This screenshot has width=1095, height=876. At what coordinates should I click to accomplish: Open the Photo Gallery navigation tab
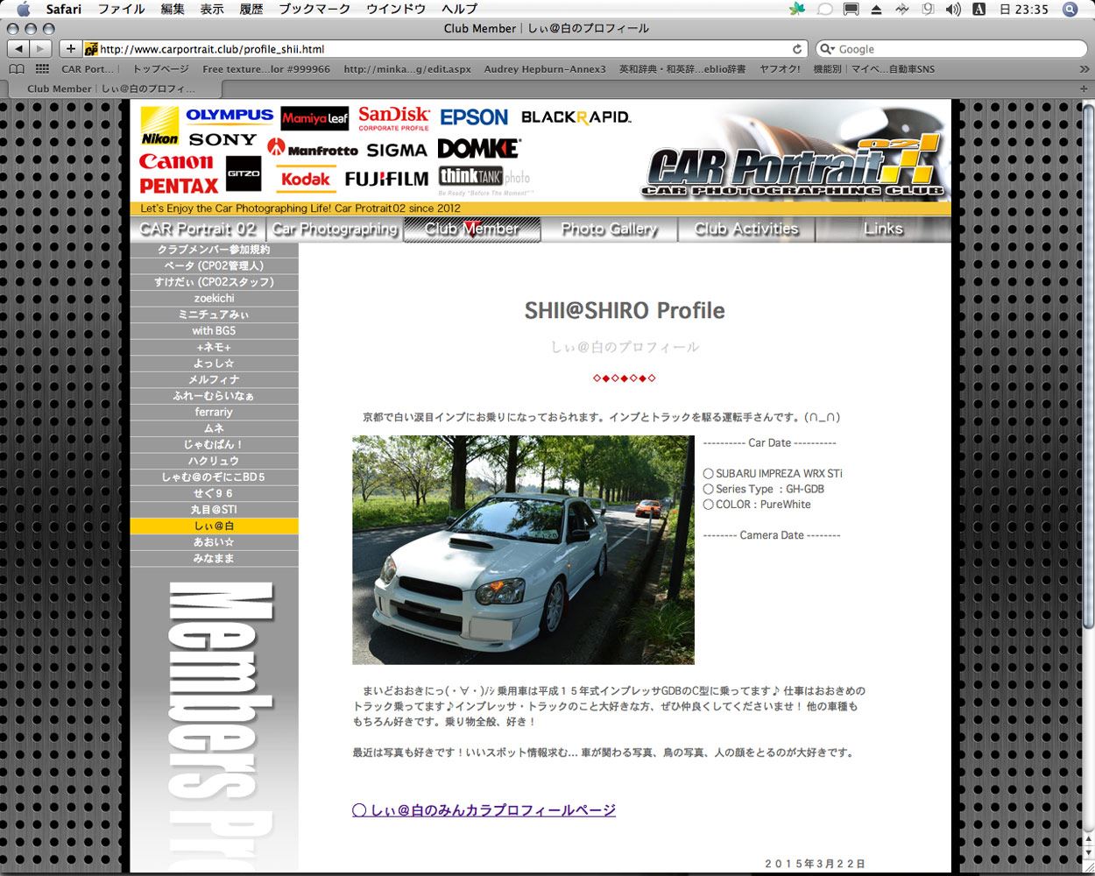(x=609, y=230)
